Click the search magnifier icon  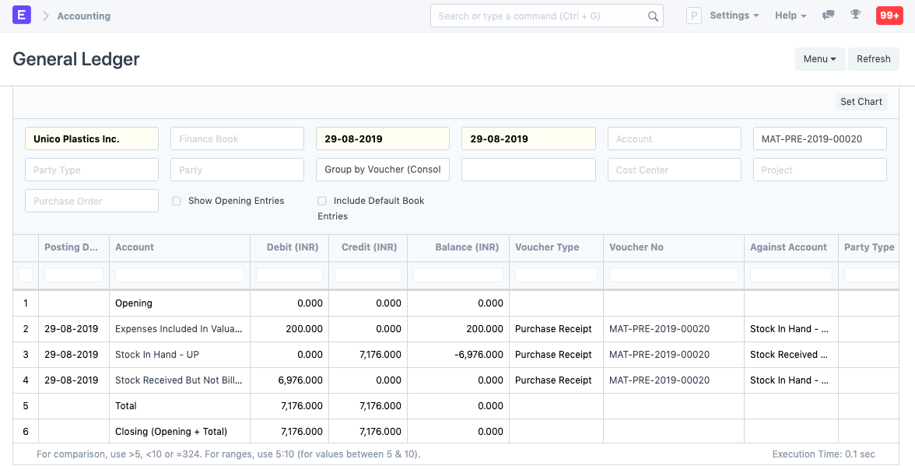[x=653, y=15]
